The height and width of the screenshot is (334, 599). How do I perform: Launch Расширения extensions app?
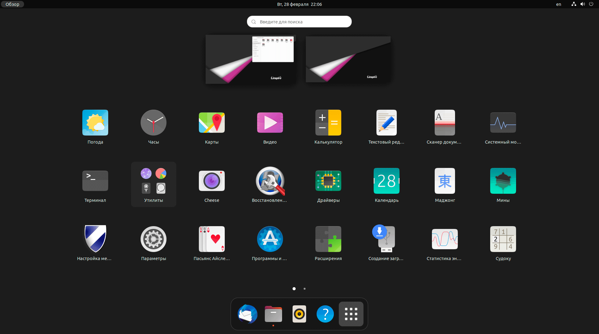pyautogui.click(x=328, y=239)
